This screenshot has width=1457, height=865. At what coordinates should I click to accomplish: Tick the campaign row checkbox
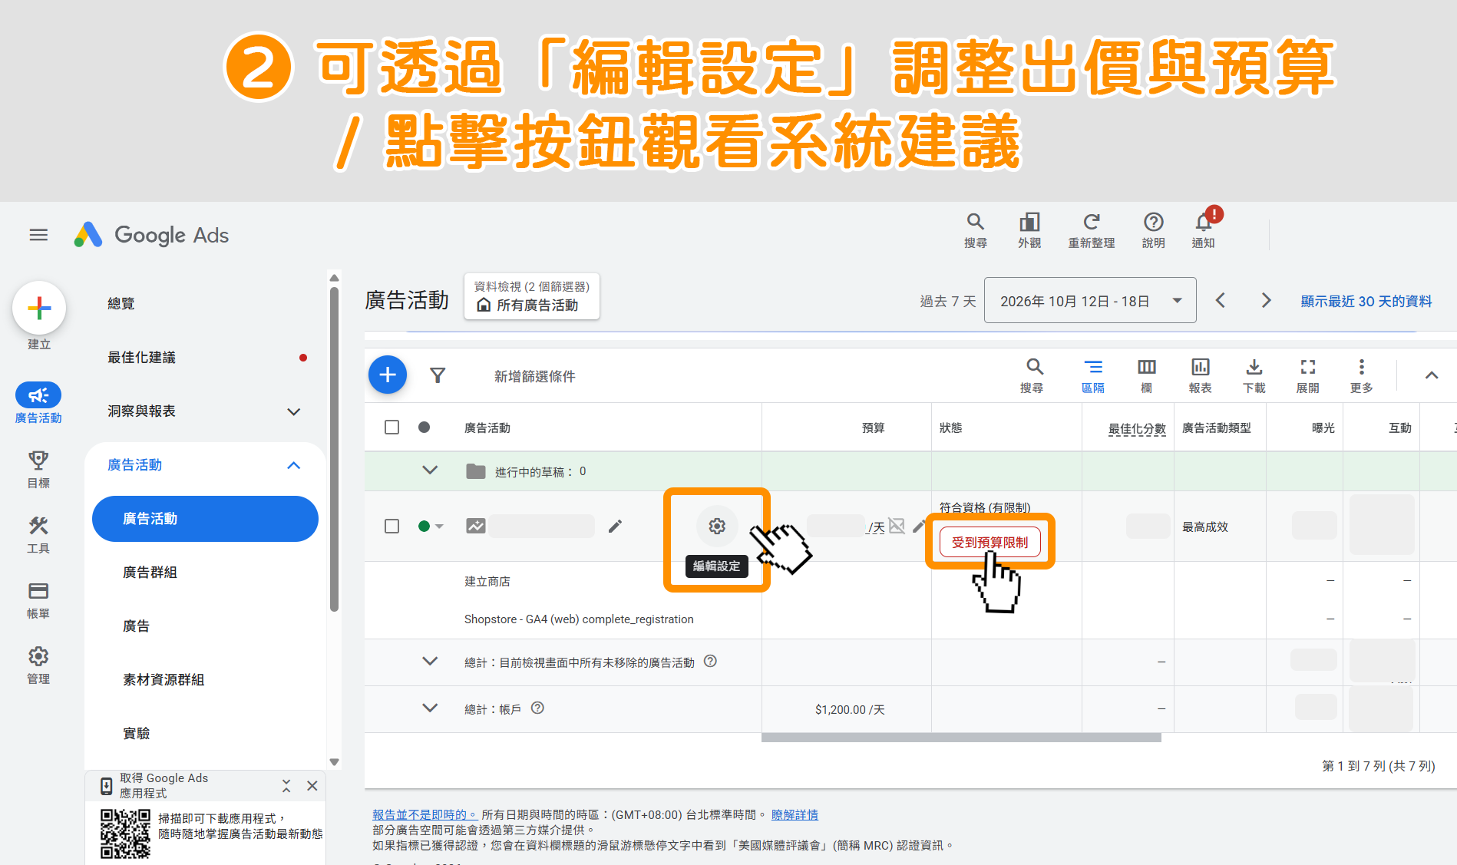click(392, 526)
